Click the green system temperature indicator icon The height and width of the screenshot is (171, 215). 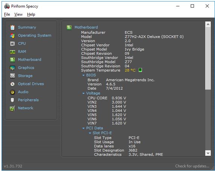[x=140, y=70]
